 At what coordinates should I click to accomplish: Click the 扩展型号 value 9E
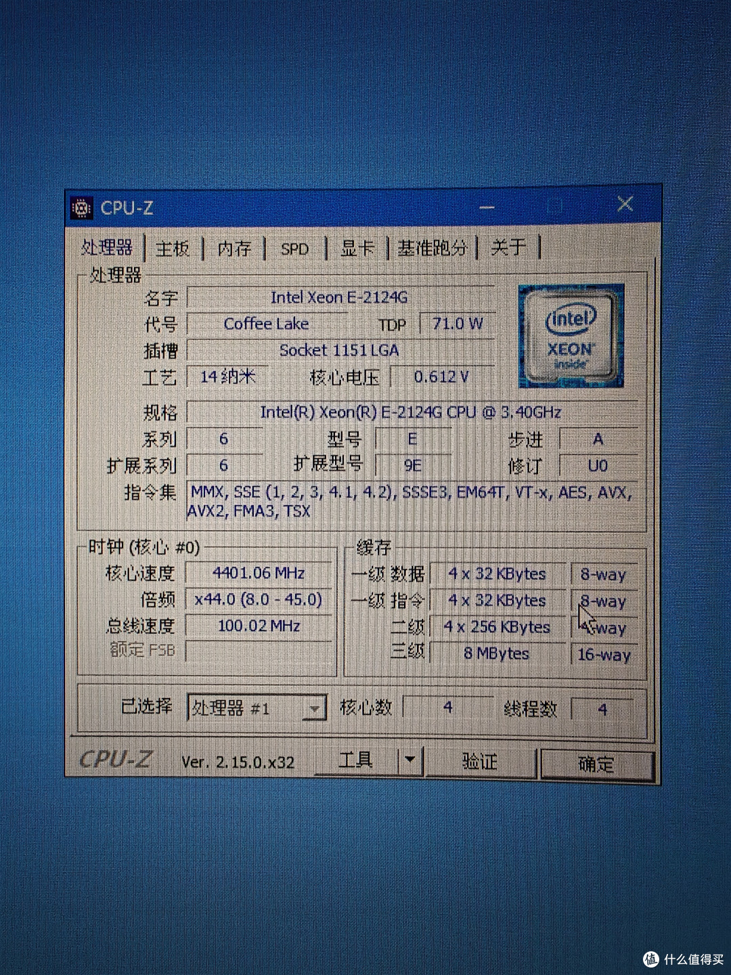[412, 466]
